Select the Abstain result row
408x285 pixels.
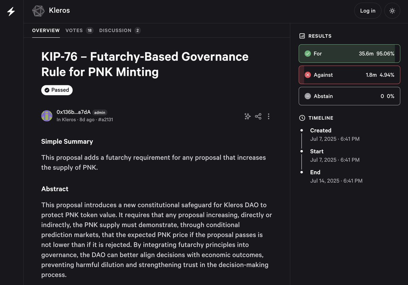tap(349, 96)
